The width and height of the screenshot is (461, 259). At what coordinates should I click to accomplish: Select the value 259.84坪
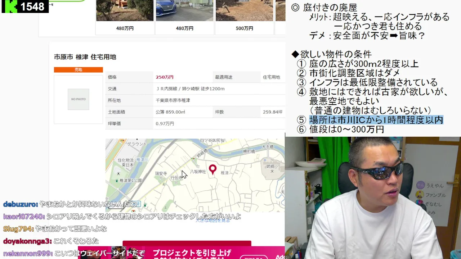273,112
